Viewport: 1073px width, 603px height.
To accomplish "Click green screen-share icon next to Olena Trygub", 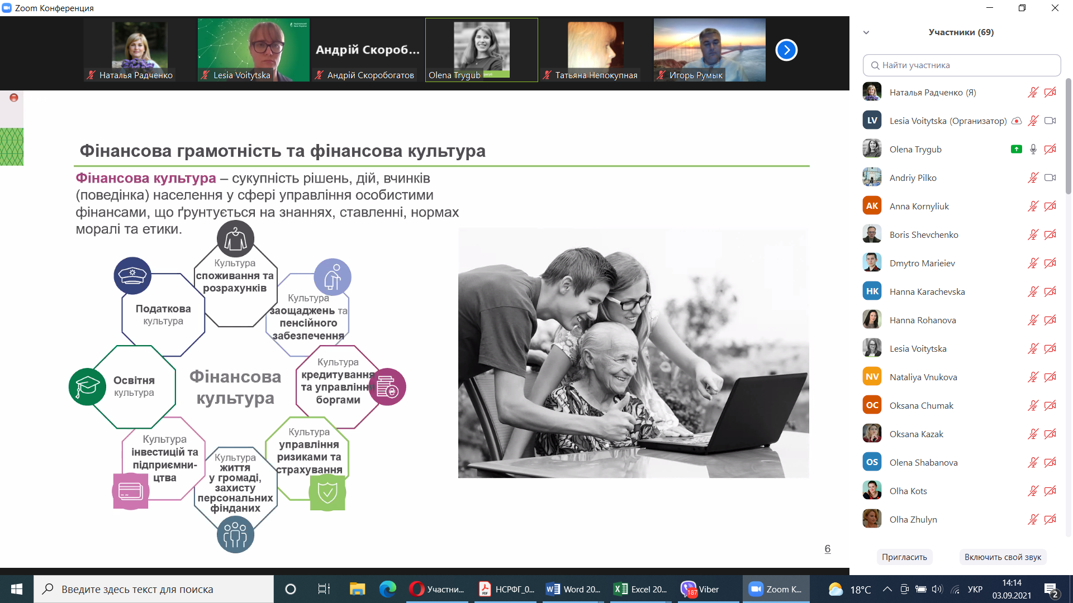I will coord(1016,149).
